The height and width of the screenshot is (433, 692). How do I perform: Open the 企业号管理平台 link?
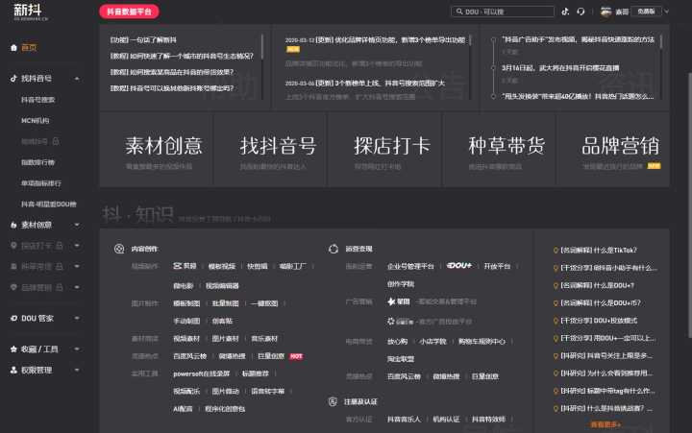410,266
